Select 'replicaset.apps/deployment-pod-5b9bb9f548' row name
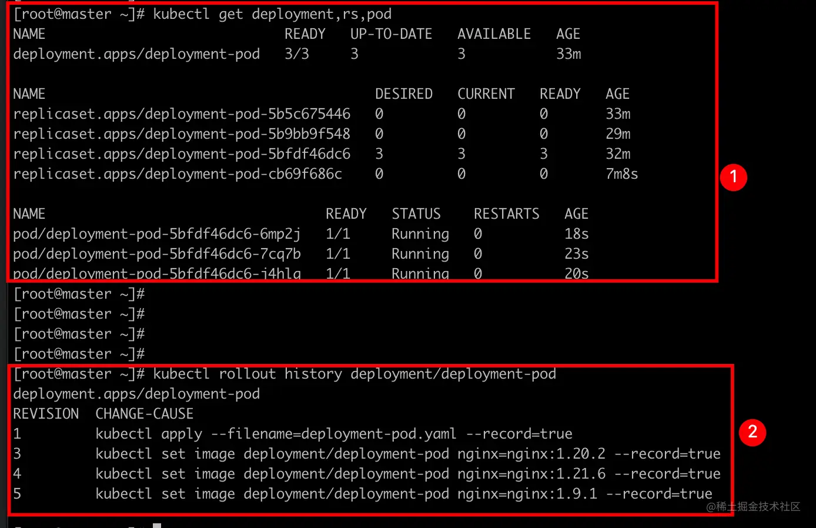This screenshot has height=528, width=816. [x=182, y=134]
